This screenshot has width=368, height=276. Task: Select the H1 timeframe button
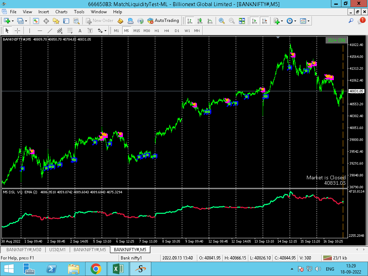(x=157, y=31)
